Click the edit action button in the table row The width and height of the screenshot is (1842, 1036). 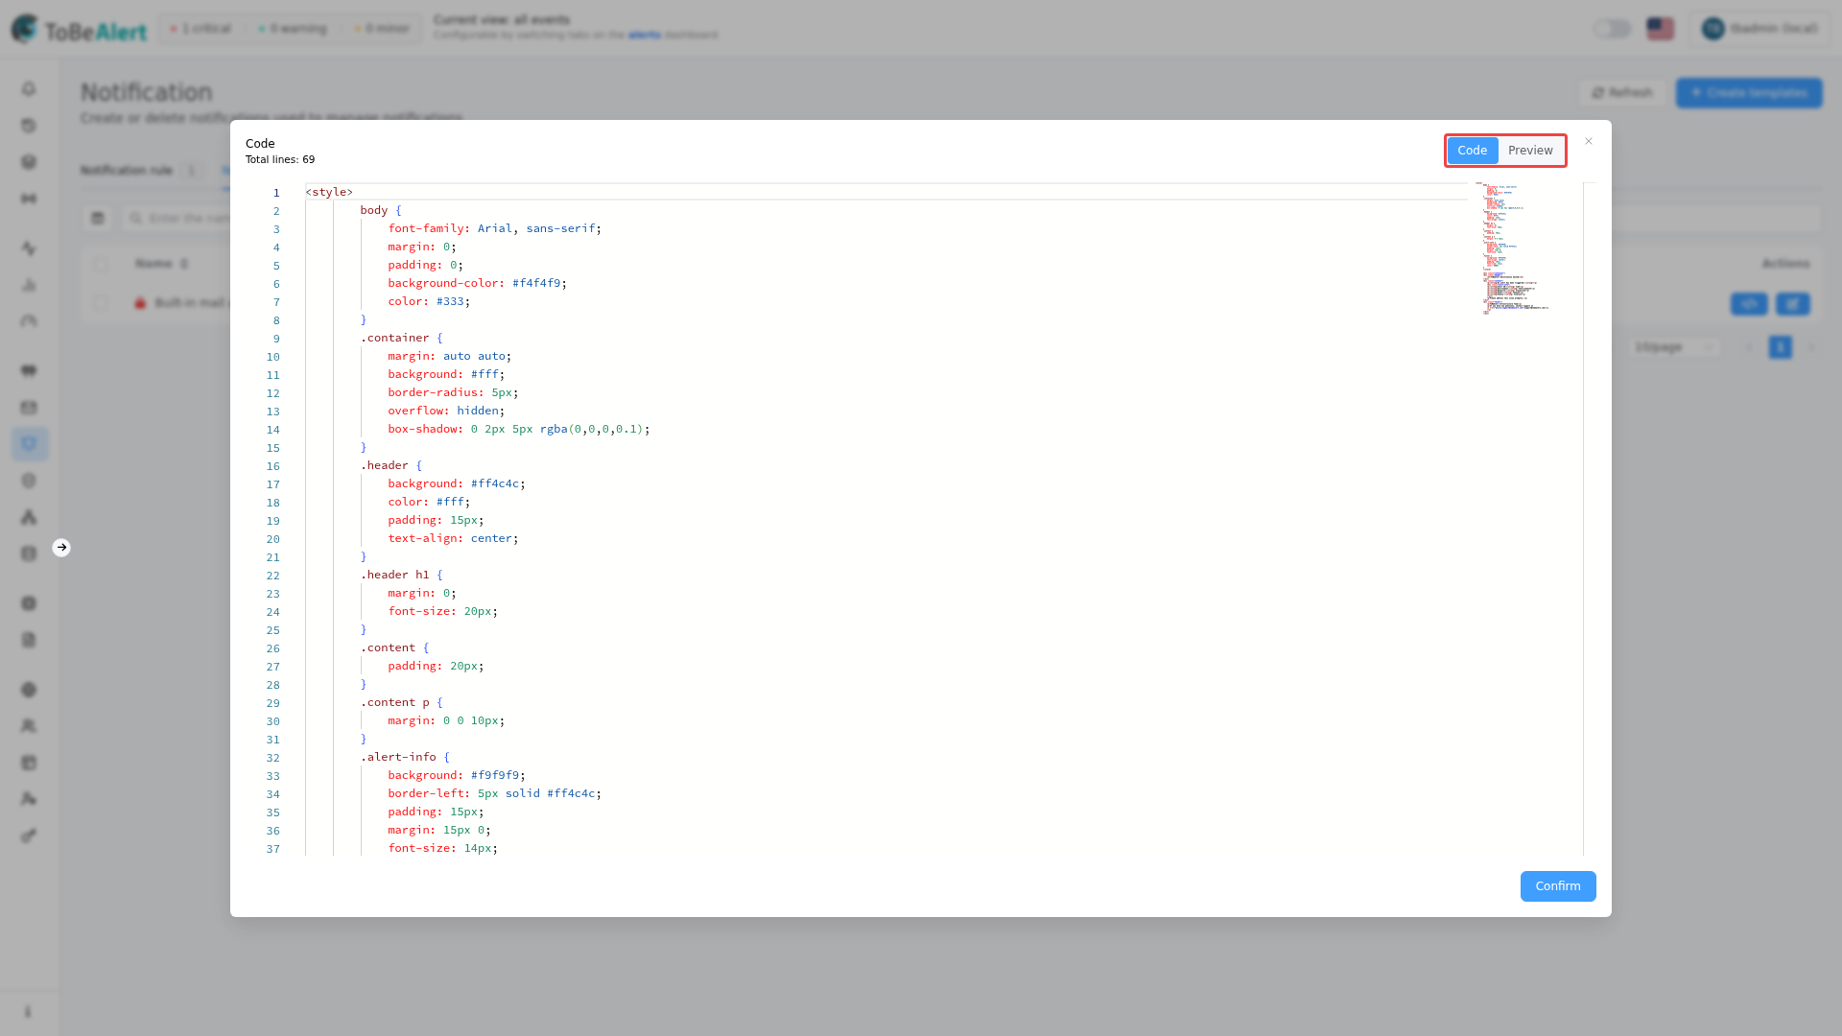[x=1792, y=304]
